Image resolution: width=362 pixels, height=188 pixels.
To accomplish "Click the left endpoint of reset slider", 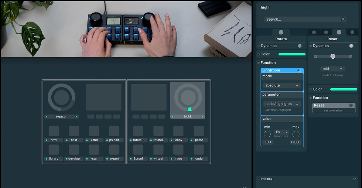I will pos(315,57).
